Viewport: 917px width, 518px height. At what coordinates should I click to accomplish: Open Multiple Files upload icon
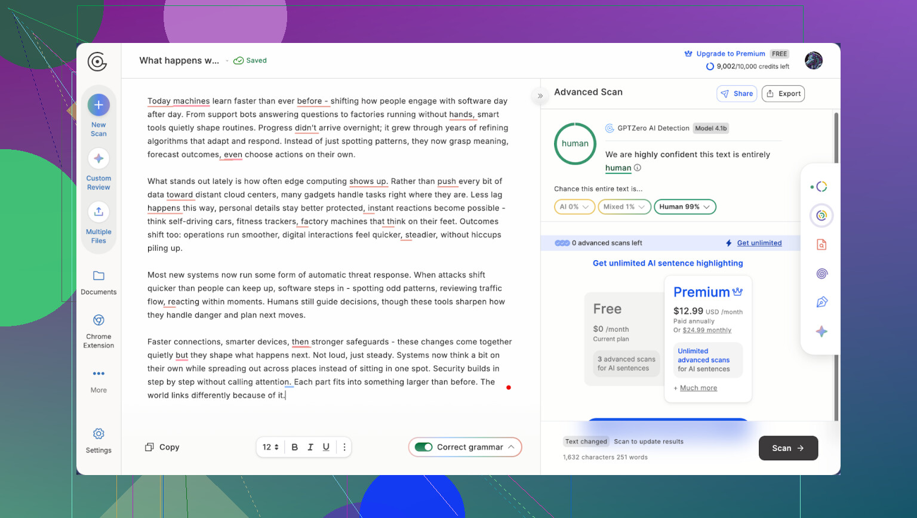click(99, 212)
